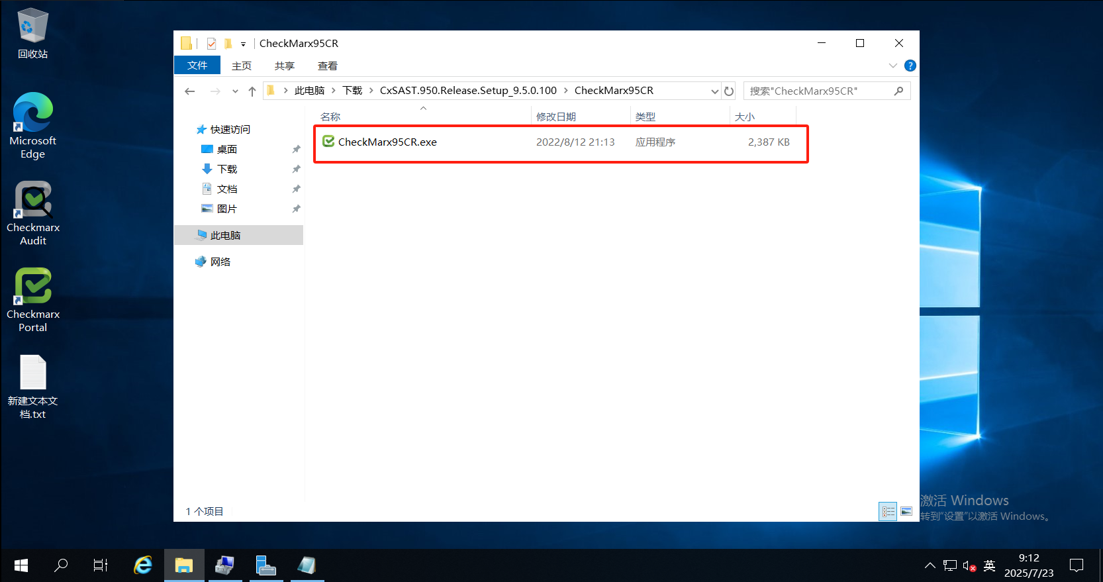Select the 新建文本文档.txt desktop file
The height and width of the screenshot is (582, 1103).
pyautogui.click(x=32, y=387)
